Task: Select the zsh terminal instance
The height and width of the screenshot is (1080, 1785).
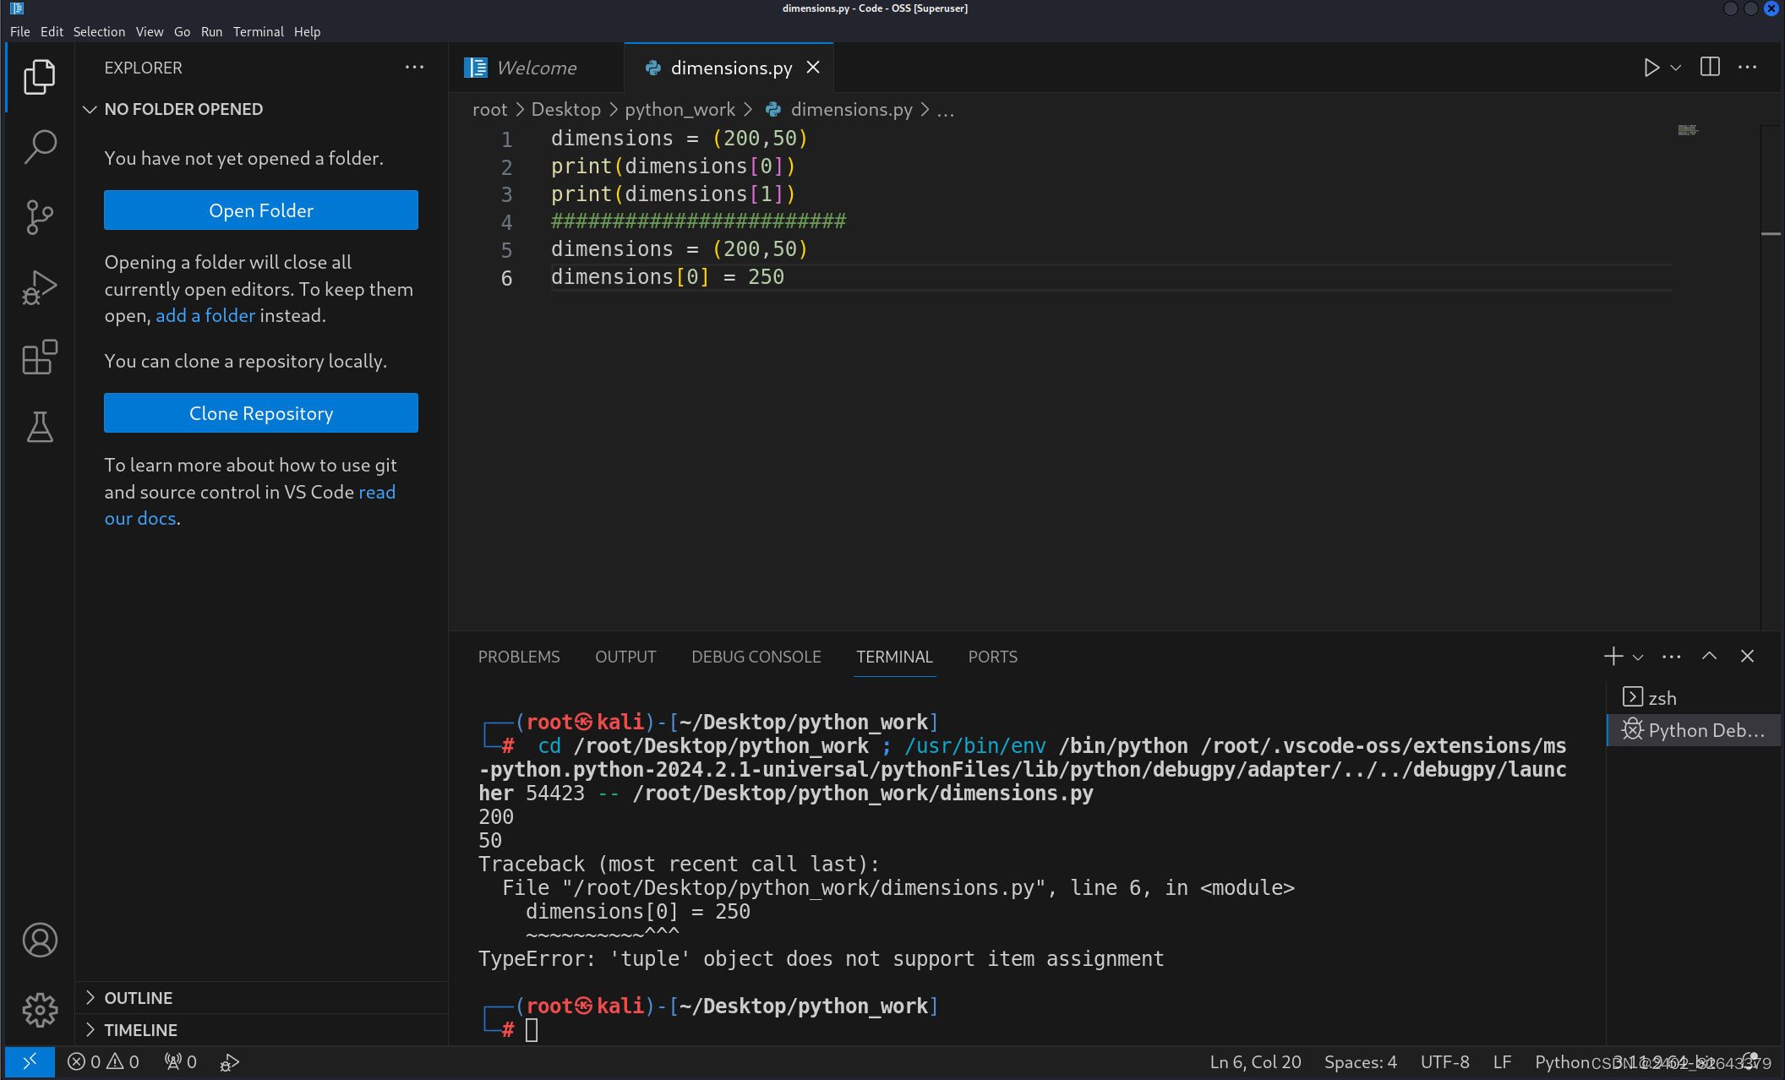Action: [1694, 698]
